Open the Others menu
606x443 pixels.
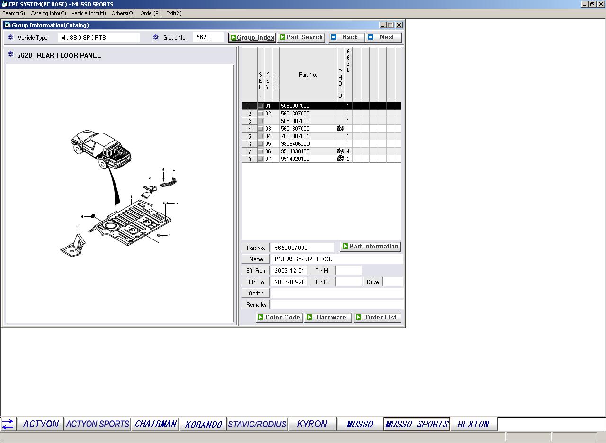[x=123, y=13]
